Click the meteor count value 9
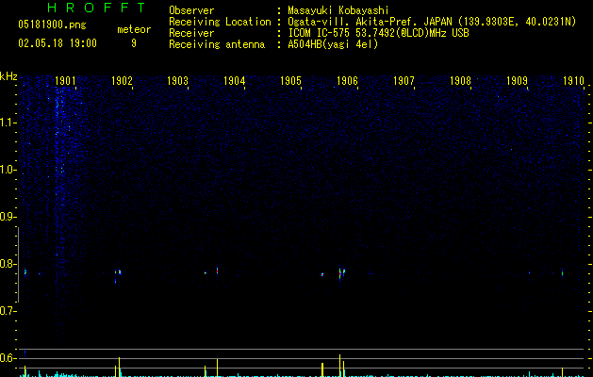The image size is (593, 377). (x=134, y=43)
